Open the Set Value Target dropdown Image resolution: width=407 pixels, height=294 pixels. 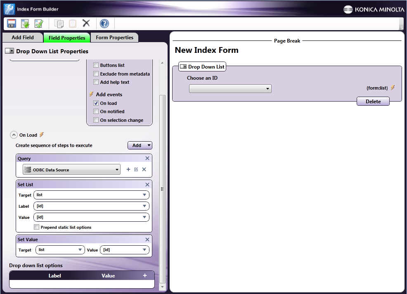(x=60, y=250)
